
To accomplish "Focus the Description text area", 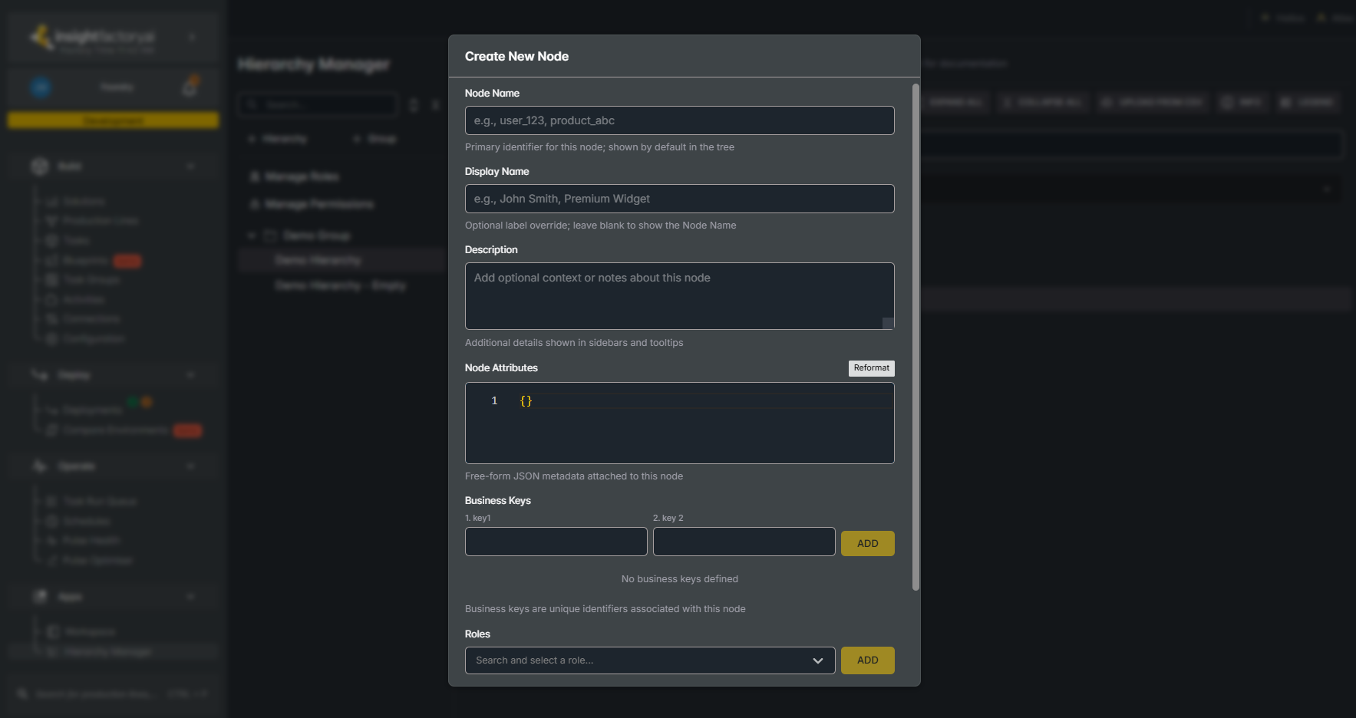I will (x=679, y=296).
